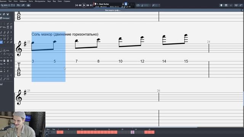Click the rightmost top toolbar icon

241,5
